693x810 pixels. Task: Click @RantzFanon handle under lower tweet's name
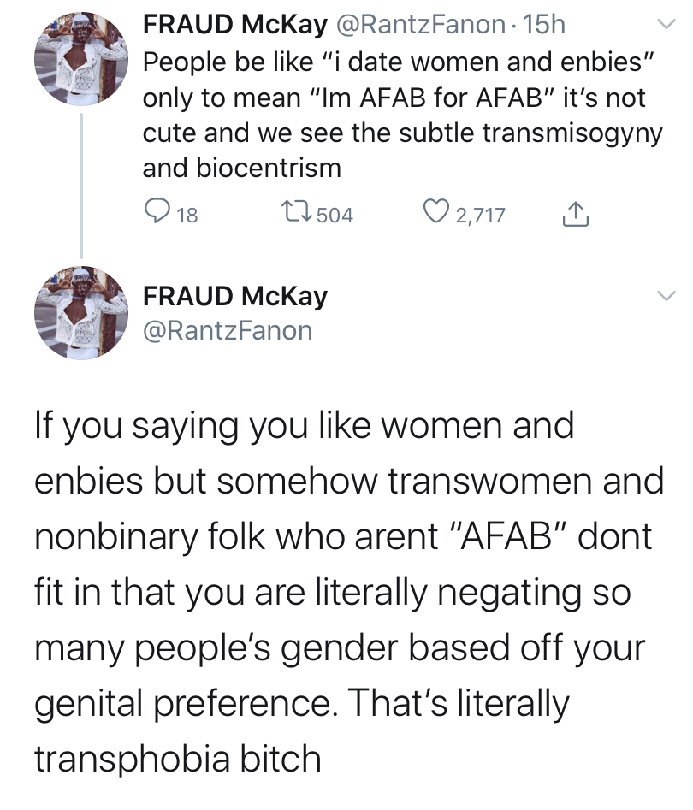[227, 329]
